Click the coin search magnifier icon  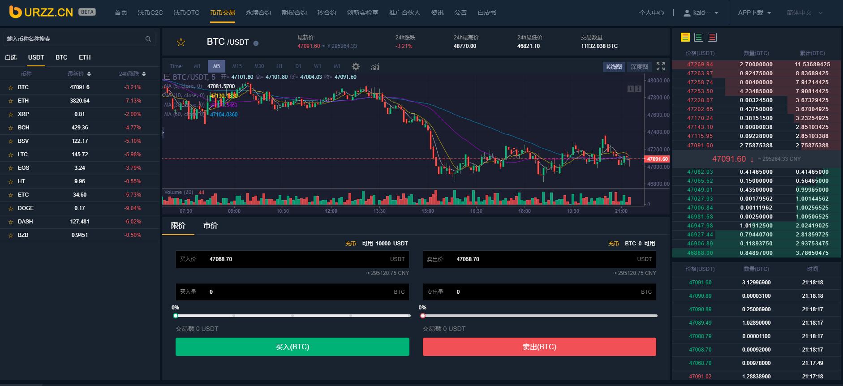148,39
